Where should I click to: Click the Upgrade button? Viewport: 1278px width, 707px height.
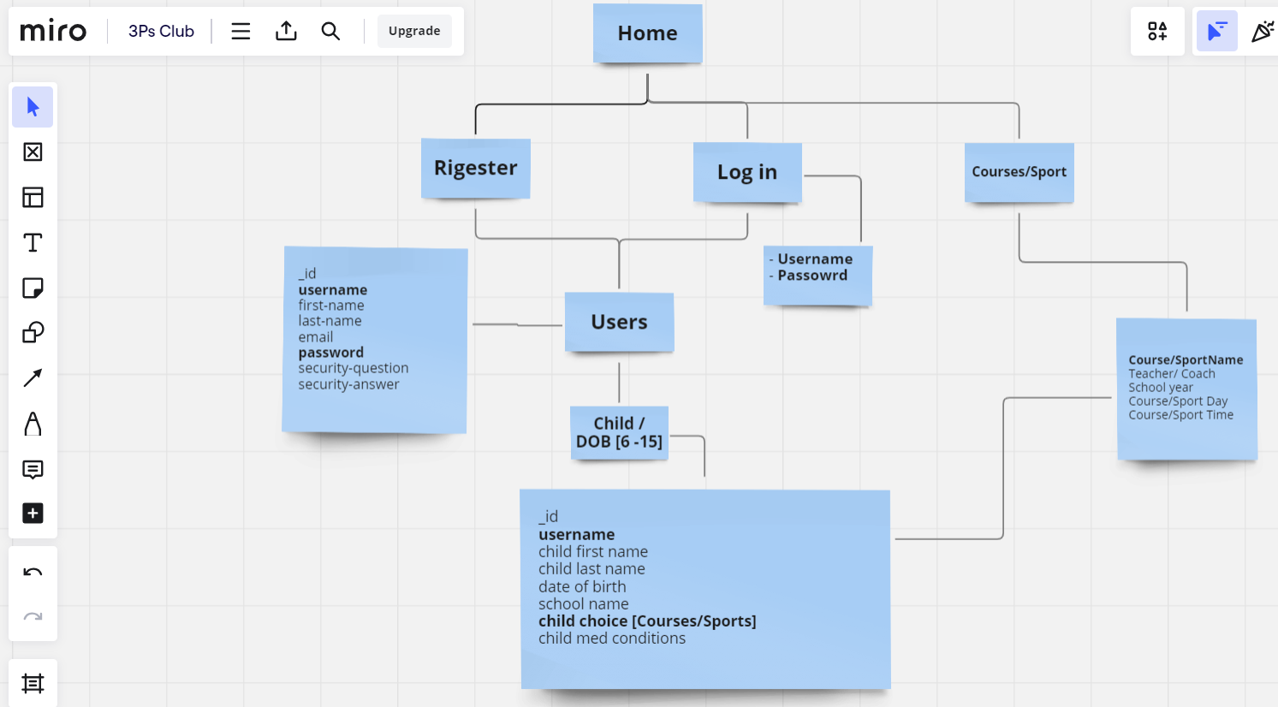coord(414,32)
